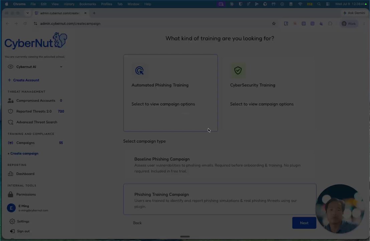The image size is (370, 241).
Task: Click the CyberSecurity Training shield icon
Action: pos(238,71)
